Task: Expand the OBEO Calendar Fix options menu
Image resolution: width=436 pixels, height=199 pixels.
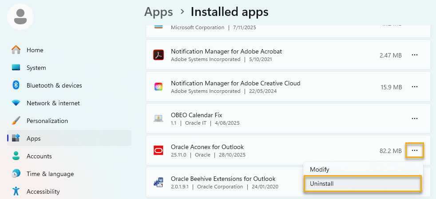Action: tap(415, 119)
